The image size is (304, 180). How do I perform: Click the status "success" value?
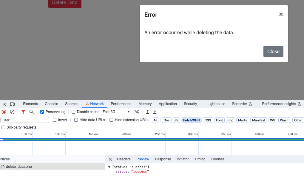140,171
